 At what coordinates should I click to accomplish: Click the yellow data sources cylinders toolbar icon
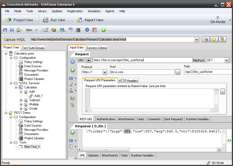[54, 30]
